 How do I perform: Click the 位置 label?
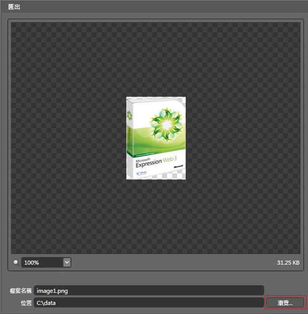click(26, 302)
